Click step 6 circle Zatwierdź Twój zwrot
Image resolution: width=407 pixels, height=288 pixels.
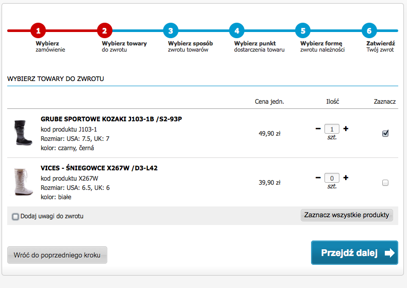point(369,30)
